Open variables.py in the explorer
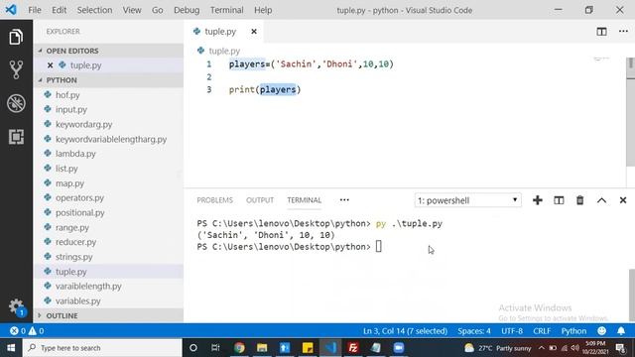Image resolution: width=635 pixels, height=357 pixels. [x=109, y=300]
